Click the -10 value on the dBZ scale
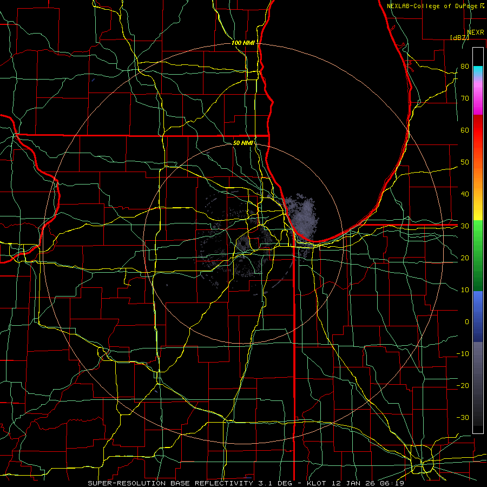The height and width of the screenshot is (487, 487). coord(463,354)
